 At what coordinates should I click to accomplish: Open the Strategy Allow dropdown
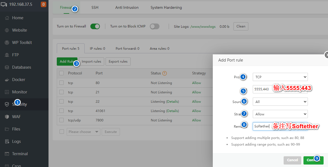[280, 114]
